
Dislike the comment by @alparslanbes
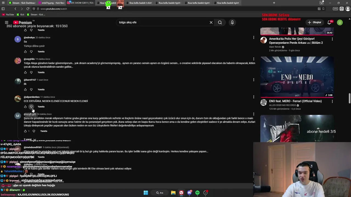31,106
